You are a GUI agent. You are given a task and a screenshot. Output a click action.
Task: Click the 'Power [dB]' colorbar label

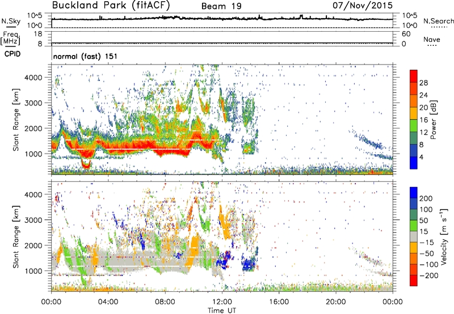(433, 120)
